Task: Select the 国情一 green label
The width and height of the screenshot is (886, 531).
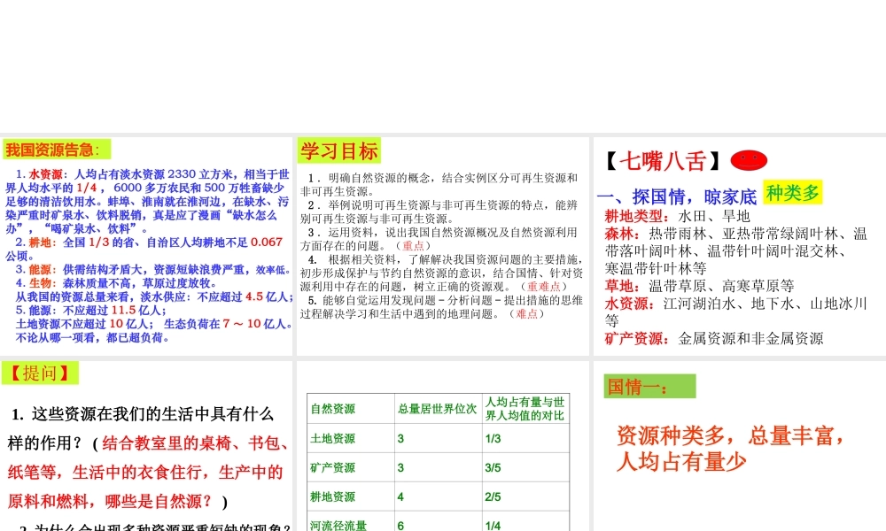Action: (x=649, y=387)
